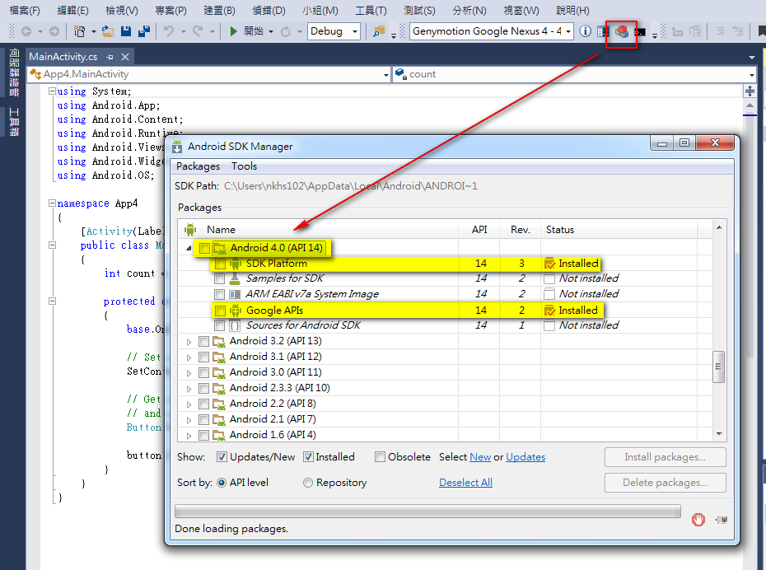Viewport: 766px width, 570px height.
Task: Expand the Android 2.2 (API 8) node
Action: 189,404
